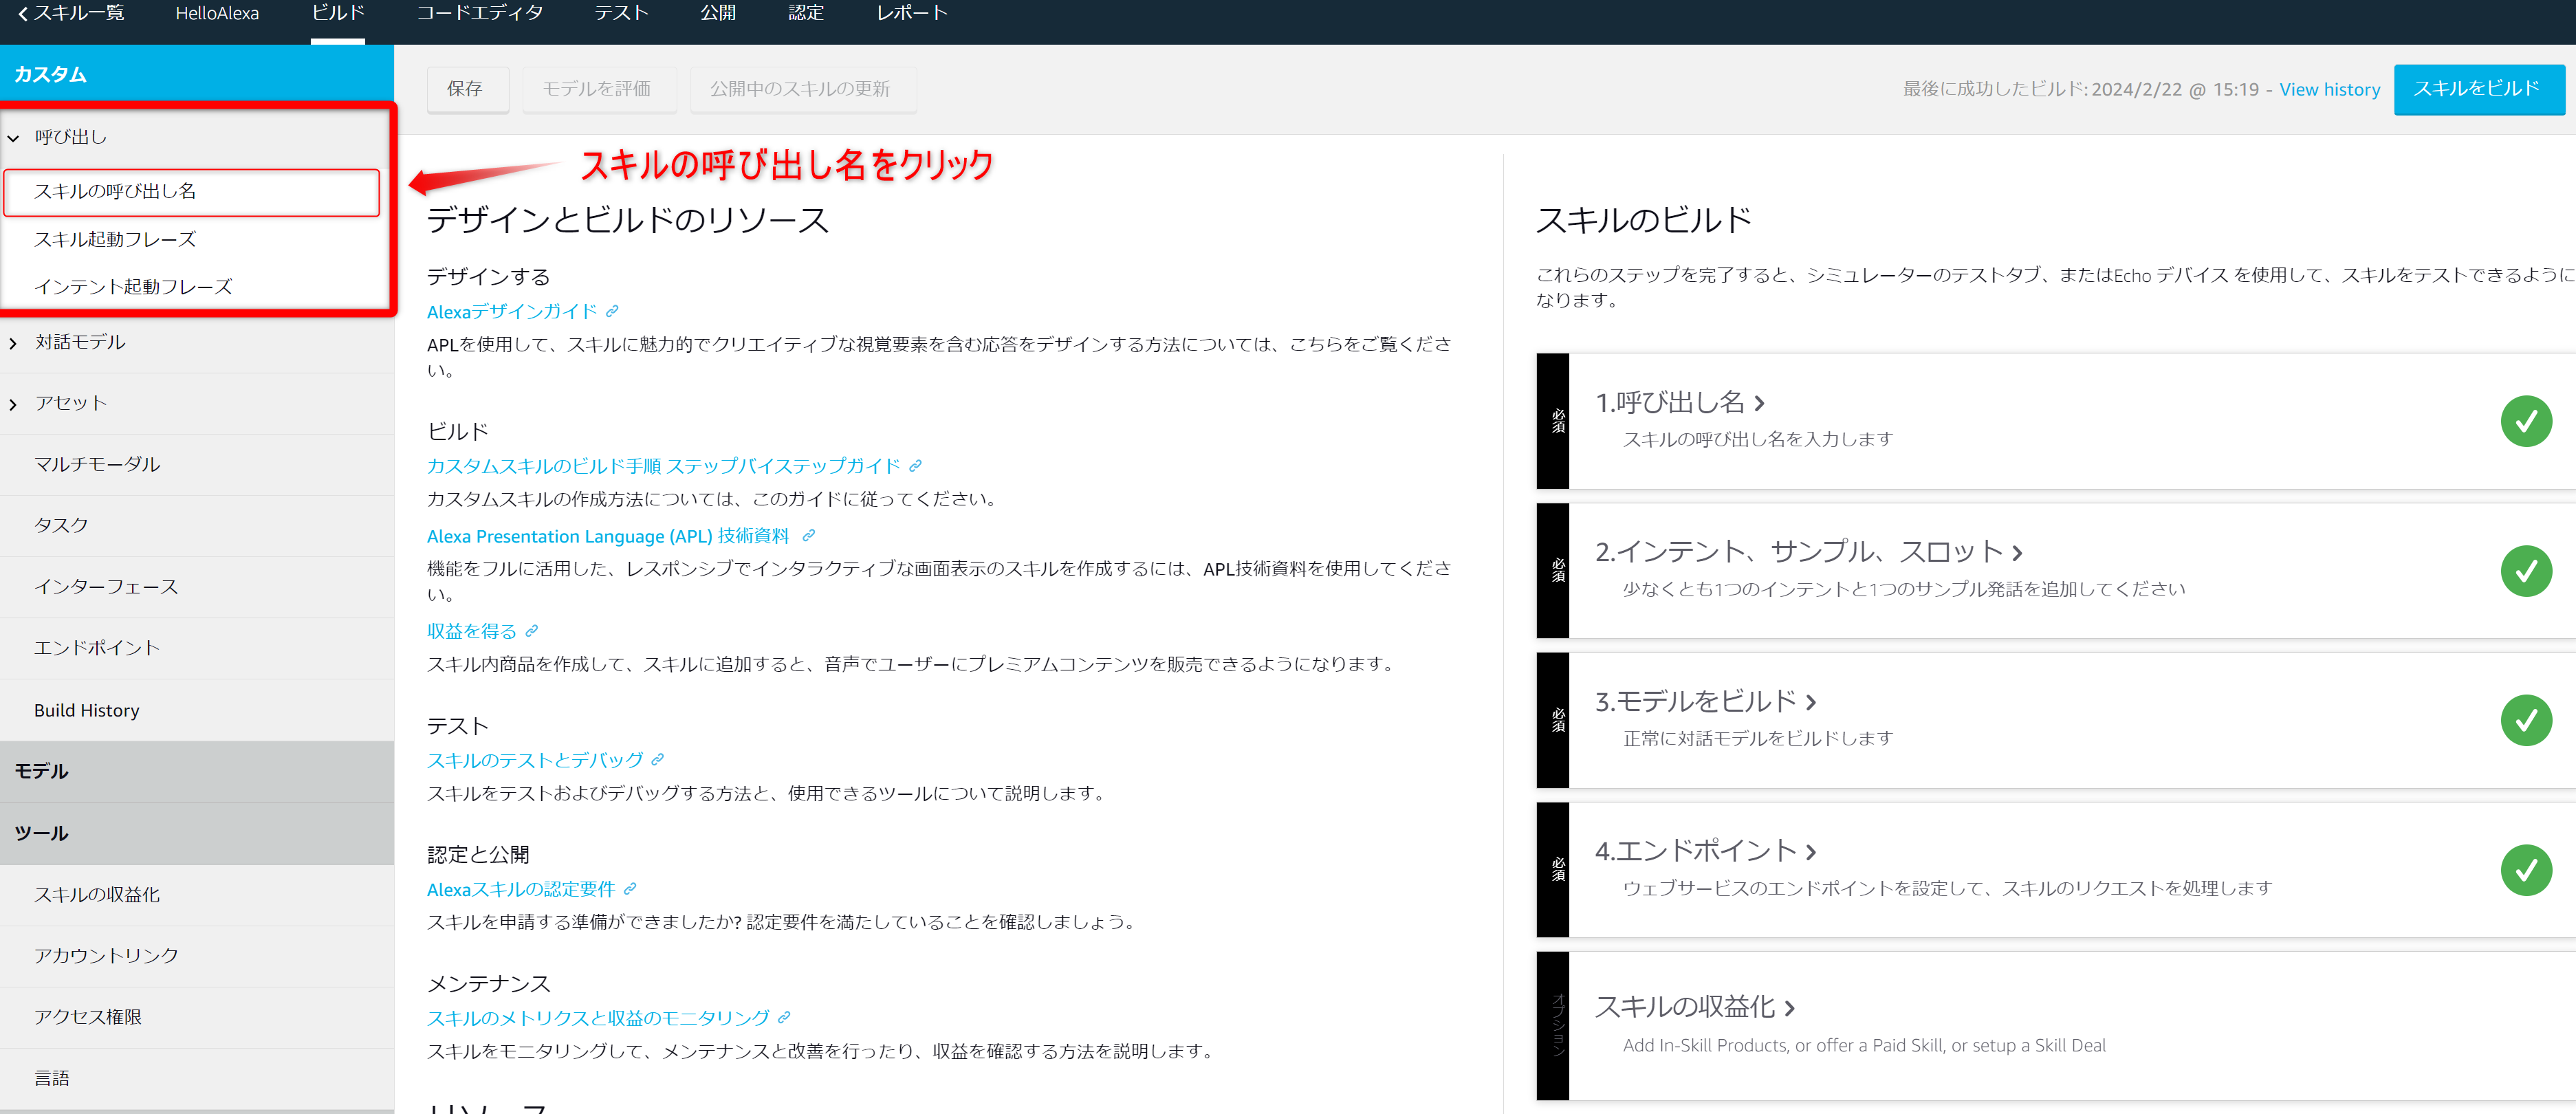Expand the 対話モデル section
The image size is (2576, 1114).
pos(13,342)
